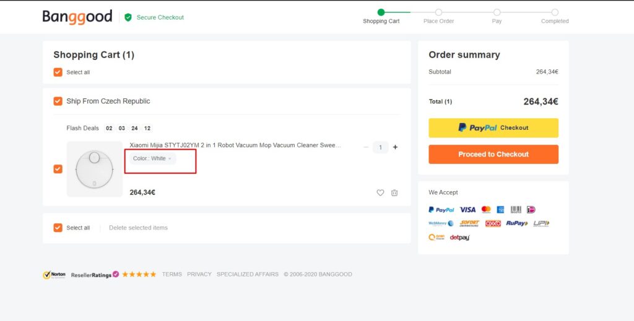The width and height of the screenshot is (634, 321).
Task: Click the RuPay payment logo
Action: 517,223
